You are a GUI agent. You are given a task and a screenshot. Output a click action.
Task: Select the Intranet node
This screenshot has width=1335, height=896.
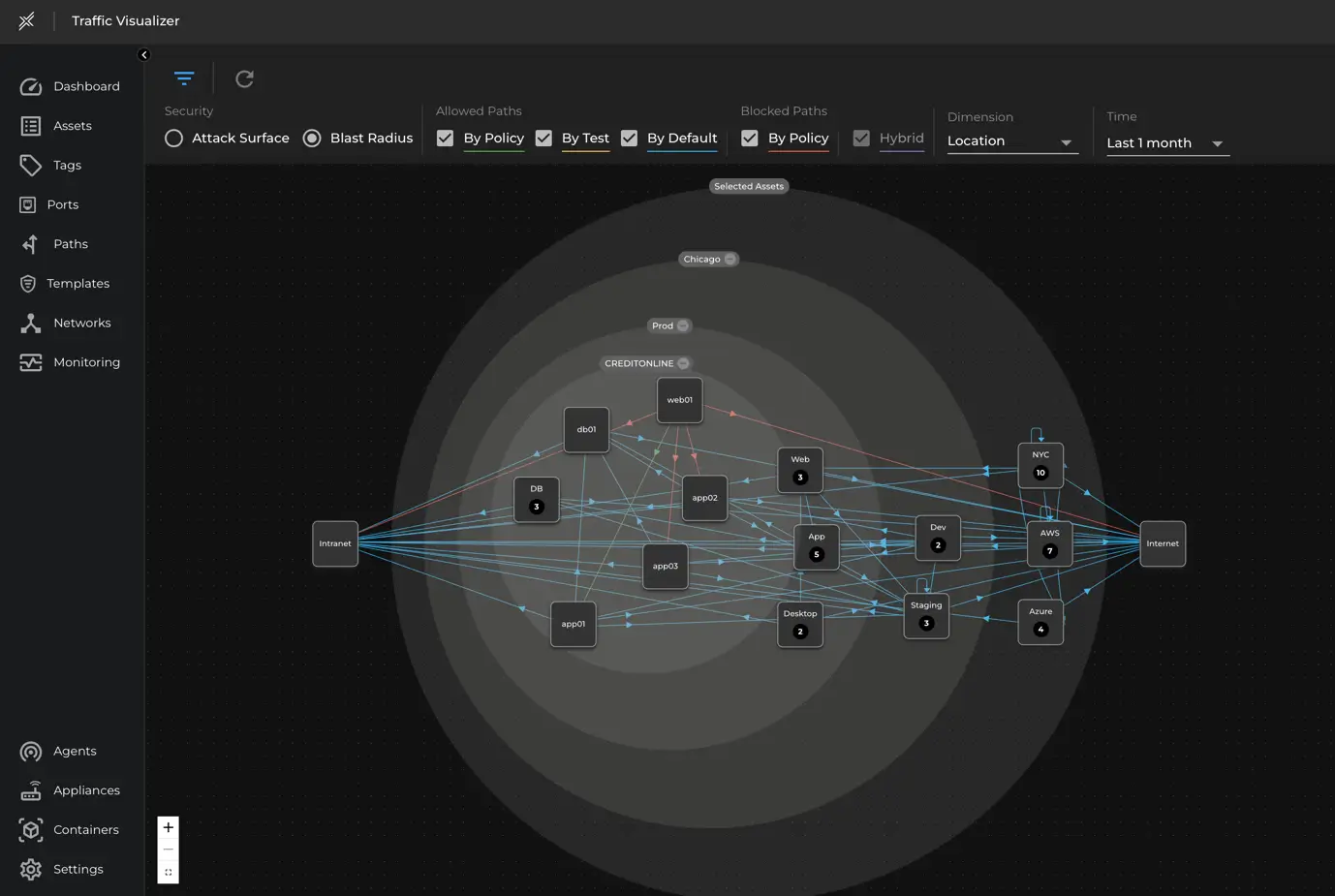335,544
